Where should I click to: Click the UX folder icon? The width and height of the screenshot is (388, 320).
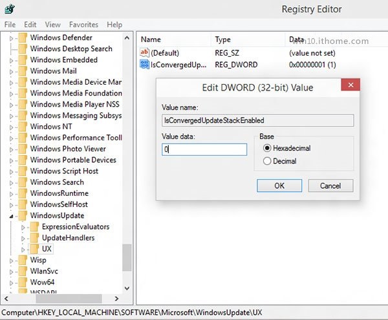click(x=35, y=249)
